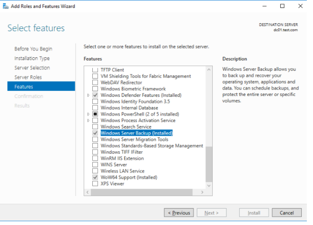The image size is (313, 225).
Task: Click the wizard icon in the title bar
Action: coord(6,6)
